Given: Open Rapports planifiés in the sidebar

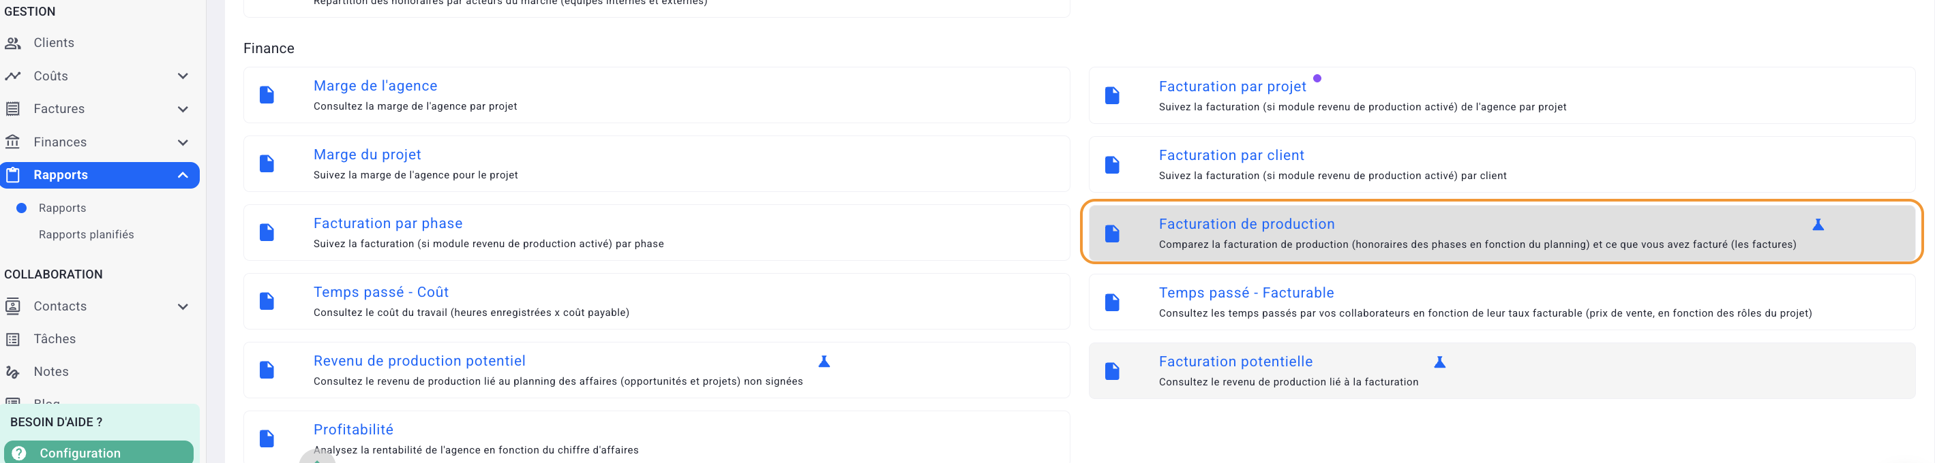Looking at the screenshot, I should [87, 235].
